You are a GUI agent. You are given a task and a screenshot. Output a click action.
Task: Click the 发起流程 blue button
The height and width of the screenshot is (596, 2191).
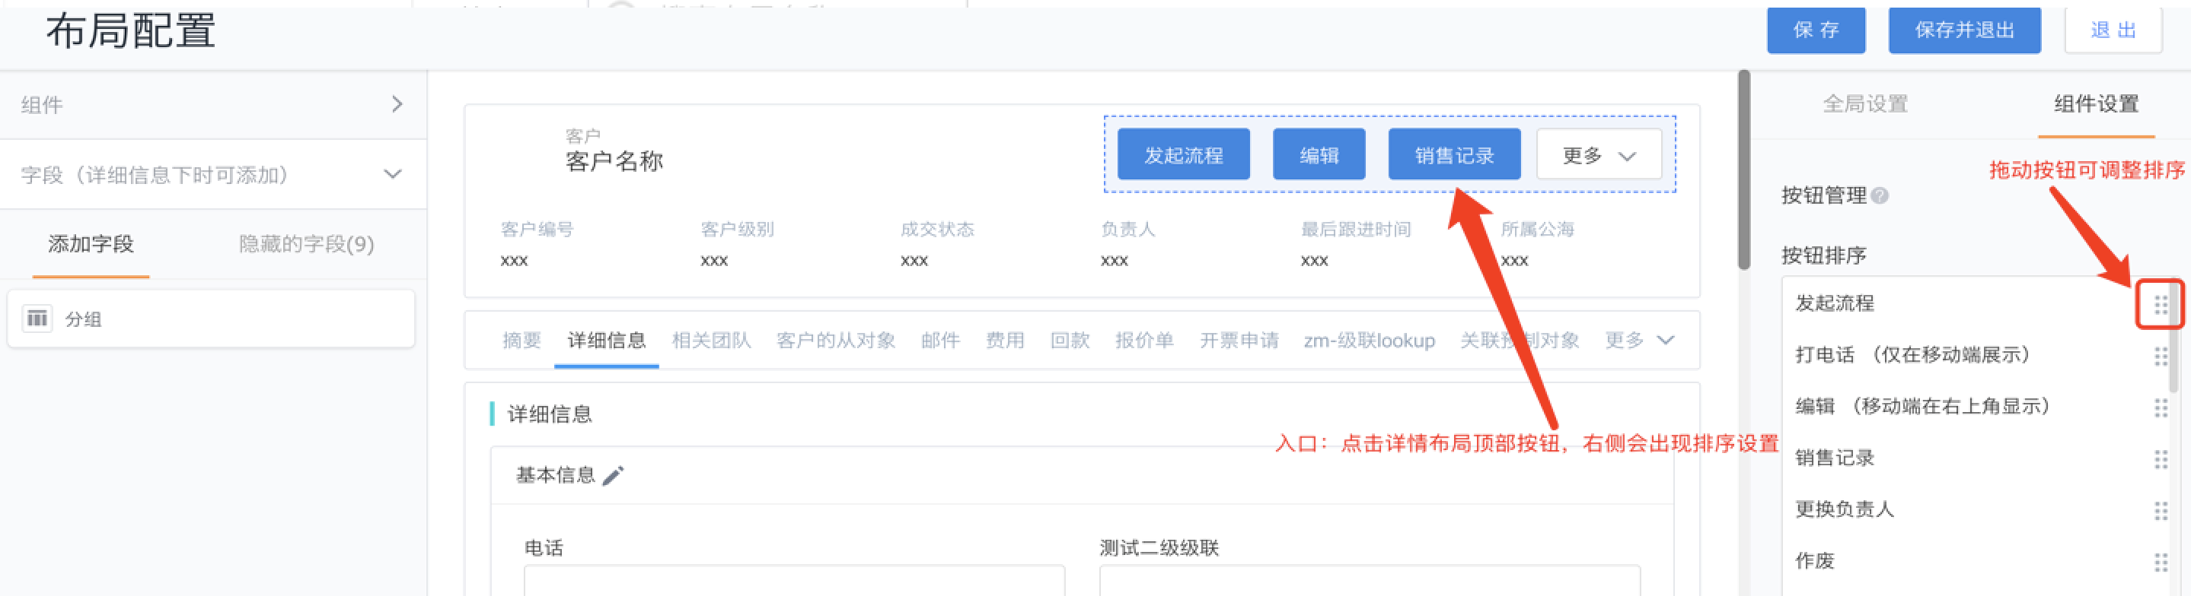point(1183,154)
